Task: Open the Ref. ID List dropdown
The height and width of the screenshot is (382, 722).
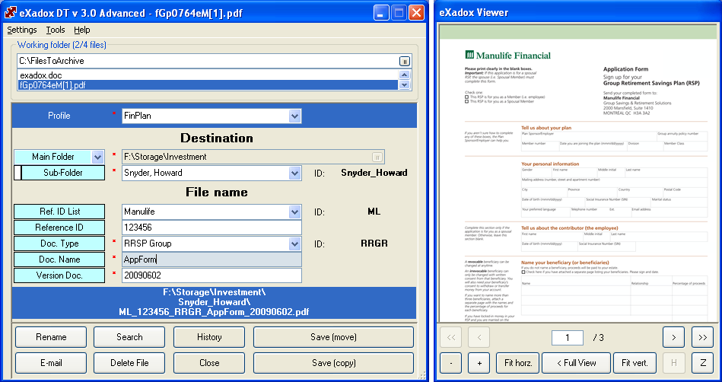Action: (295, 212)
